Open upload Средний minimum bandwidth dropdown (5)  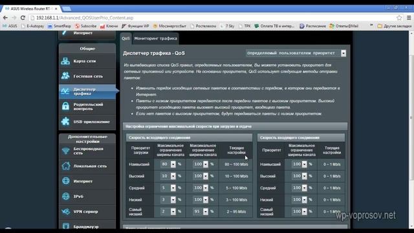(x=168, y=188)
